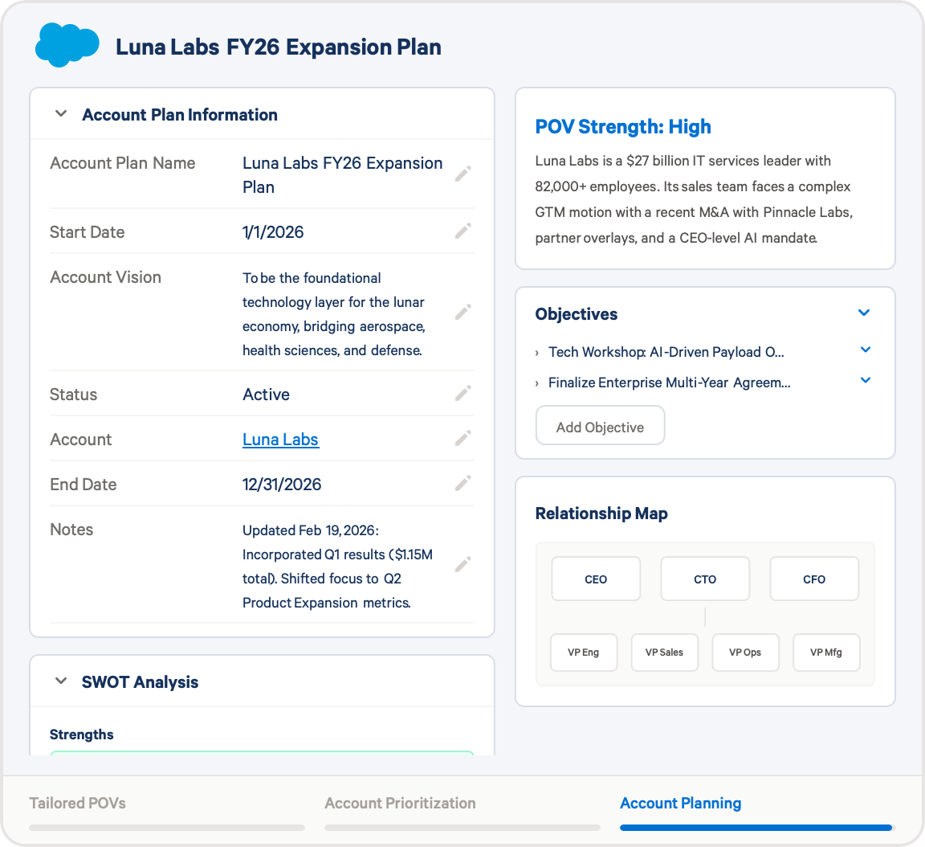Edit the Account field with pencil icon
Image resolution: width=925 pixels, height=847 pixels.
tap(462, 439)
